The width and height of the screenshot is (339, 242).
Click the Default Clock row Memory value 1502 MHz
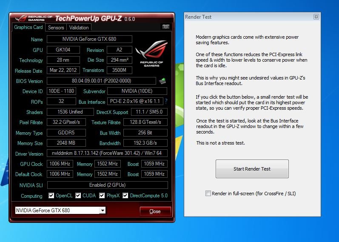(x=108, y=174)
